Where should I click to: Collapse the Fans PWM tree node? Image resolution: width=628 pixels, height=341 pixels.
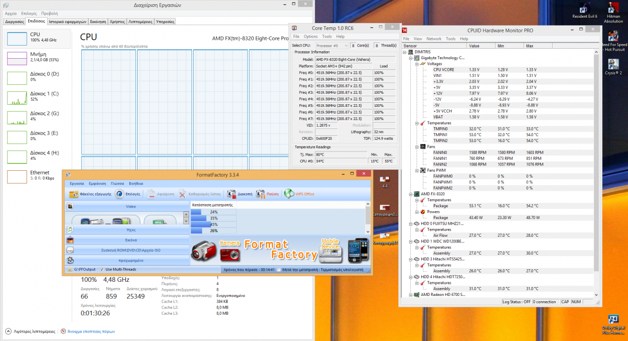(417, 170)
